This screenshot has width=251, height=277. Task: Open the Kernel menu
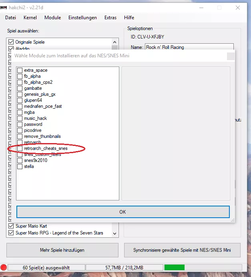pos(30,18)
